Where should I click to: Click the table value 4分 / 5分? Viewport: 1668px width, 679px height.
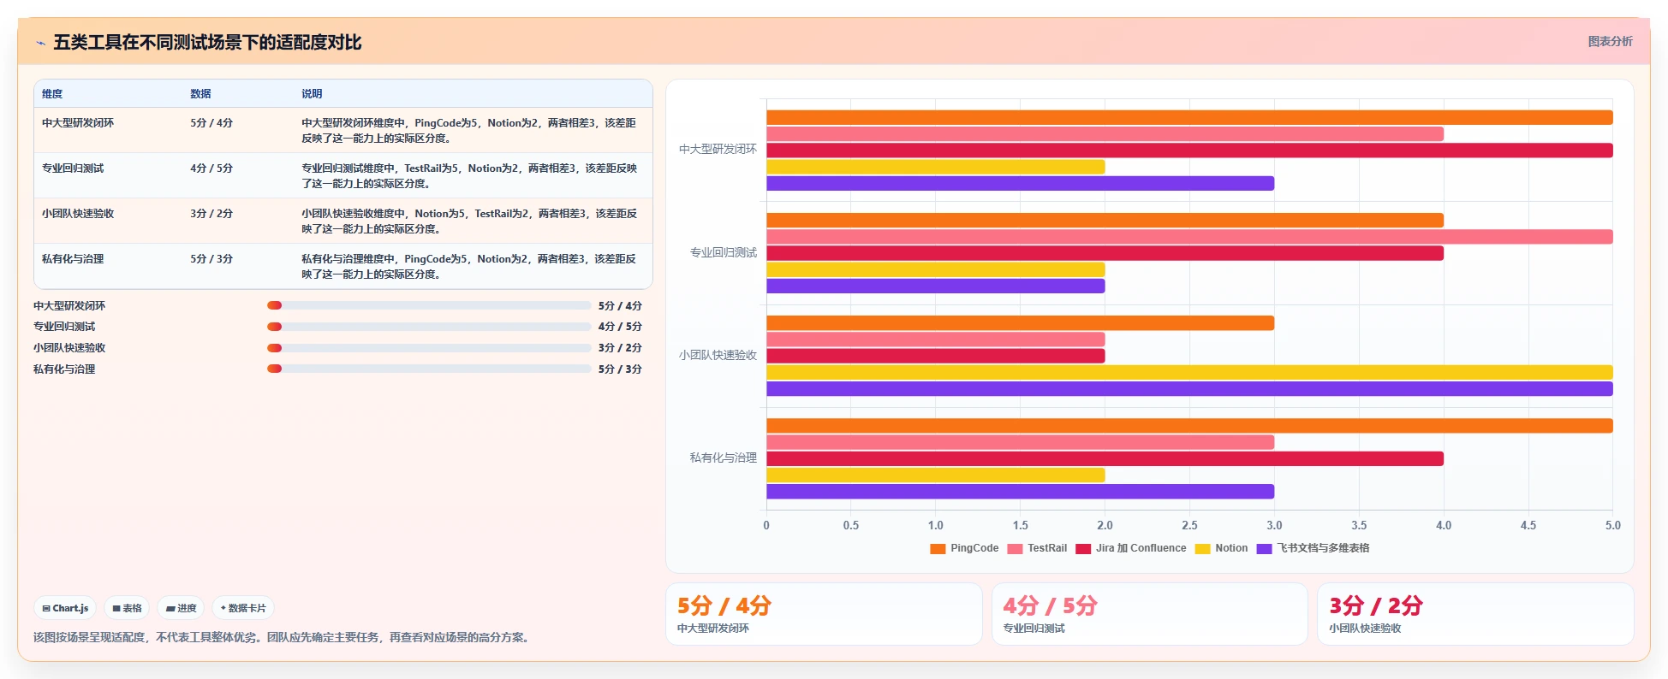pyautogui.click(x=211, y=168)
